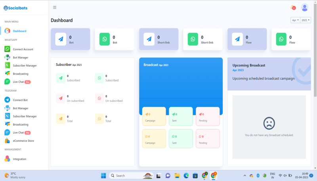Open Telegram Live Chat Pro
317x181 pixels.
point(22,132)
